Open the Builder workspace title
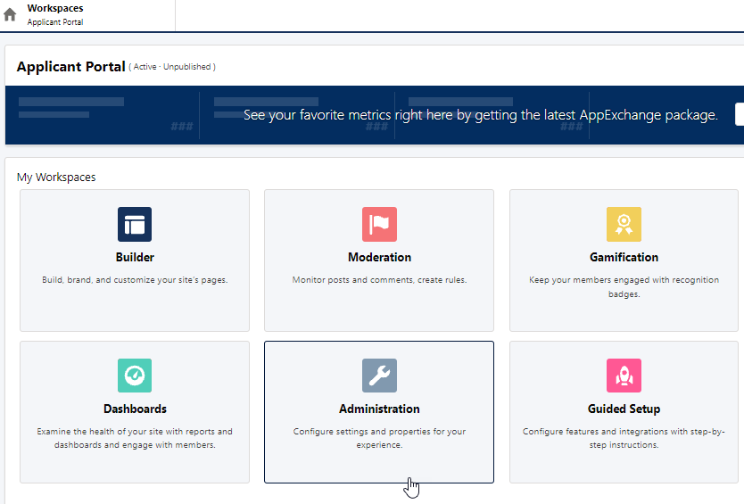The image size is (744, 504). pos(135,257)
